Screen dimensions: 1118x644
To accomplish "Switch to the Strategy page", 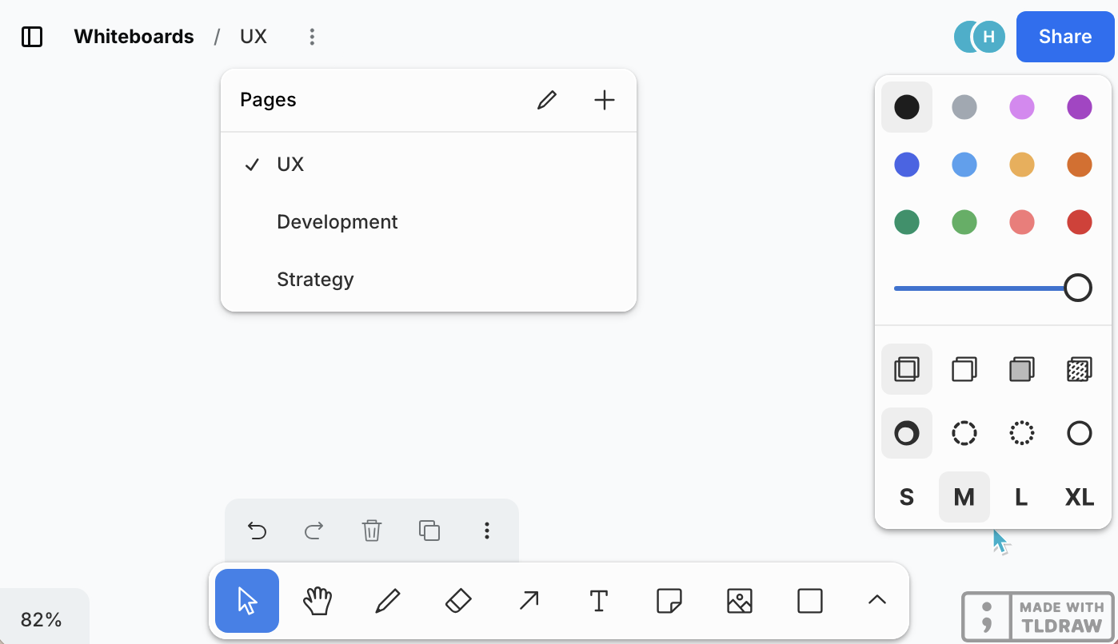I will click(x=315, y=280).
